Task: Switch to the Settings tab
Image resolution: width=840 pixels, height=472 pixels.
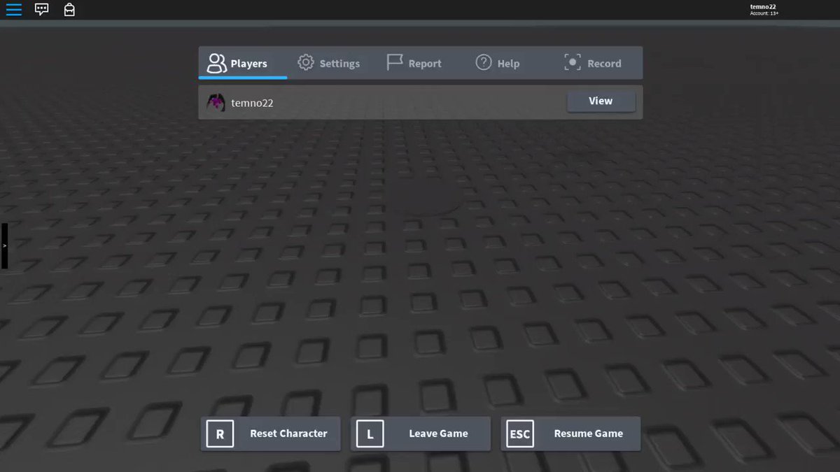Action: coord(332,63)
